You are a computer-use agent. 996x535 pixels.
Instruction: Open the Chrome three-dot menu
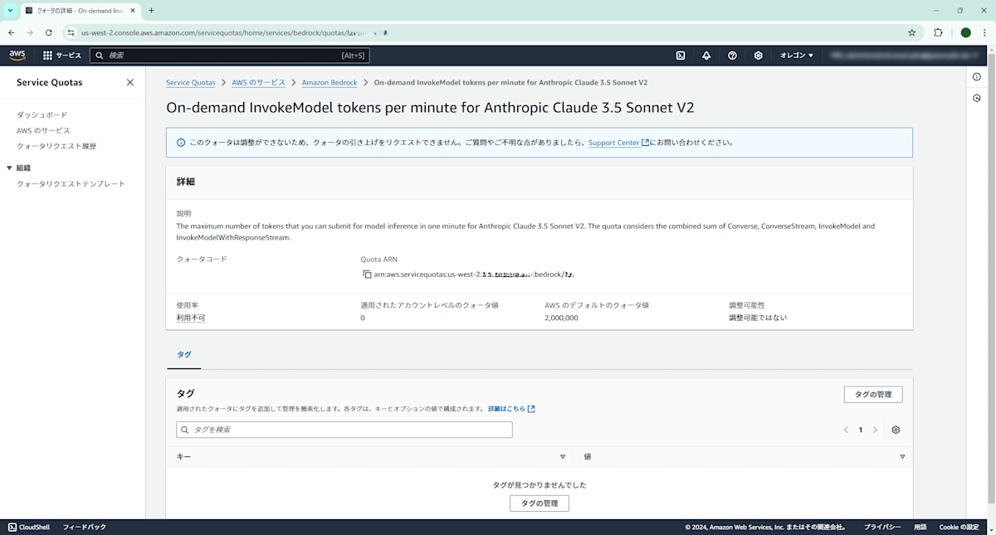click(x=984, y=32)
